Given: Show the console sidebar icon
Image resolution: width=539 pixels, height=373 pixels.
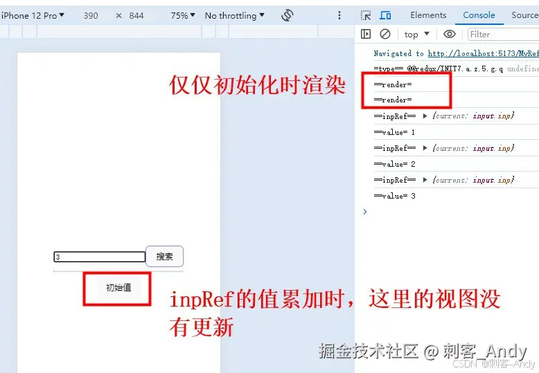Looking at the screenshot, I should coord(366,34).
